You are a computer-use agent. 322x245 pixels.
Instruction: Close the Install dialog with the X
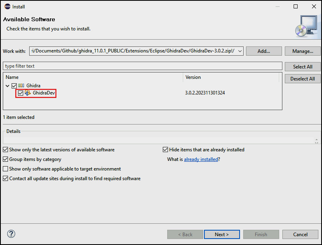[x=314, y=6]
